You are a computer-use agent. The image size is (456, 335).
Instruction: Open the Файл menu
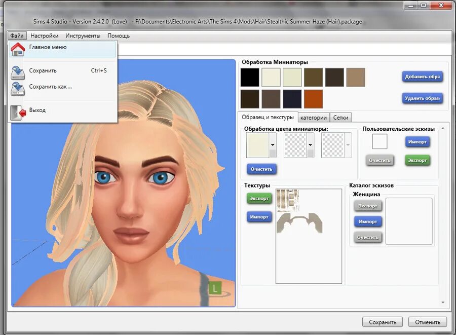(x=17, y=35)
